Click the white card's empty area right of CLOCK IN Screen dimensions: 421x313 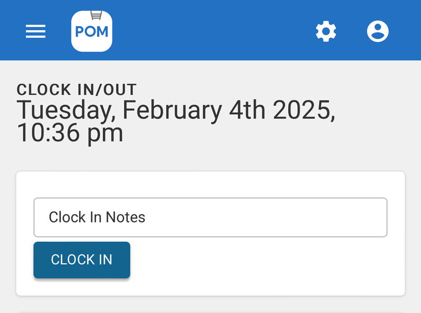click(270, 261)
